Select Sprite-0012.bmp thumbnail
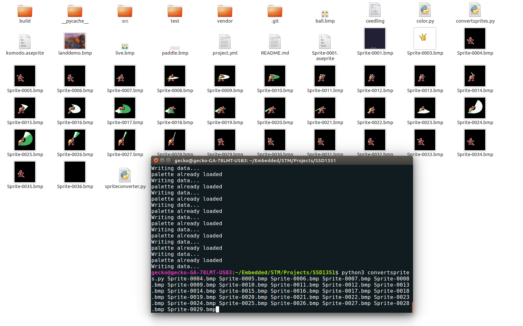This screenshot has width=523, height=326. (375, 76)
